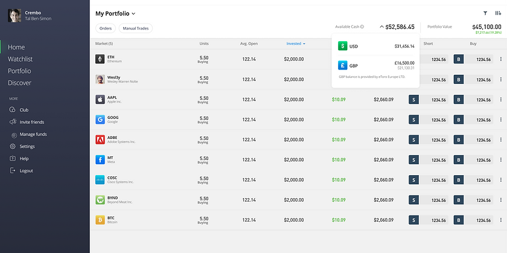Open Discover from the sidebar
Image resolution: width=507 pixels, height=253 pixels.
(x=19, y=83)
